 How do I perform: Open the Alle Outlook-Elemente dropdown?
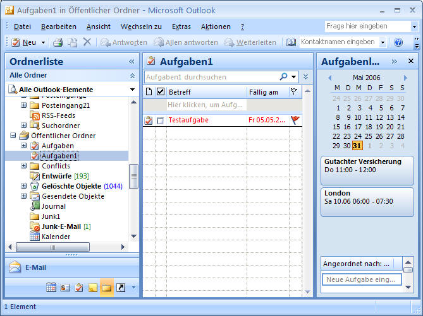click(132, 90)
